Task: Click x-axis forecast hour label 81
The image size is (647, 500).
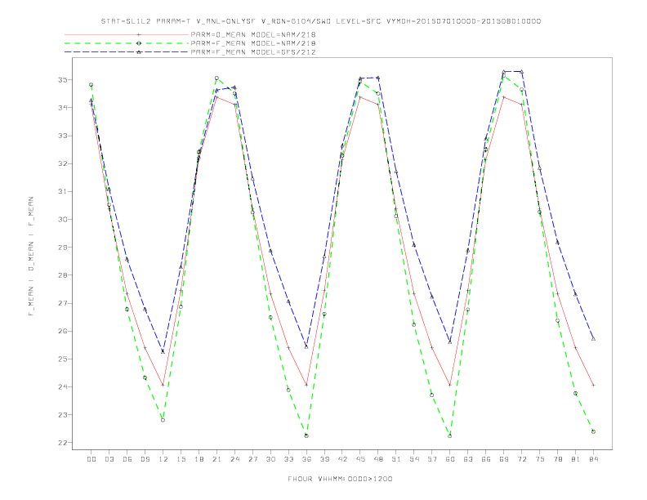Action: pyautogui.click(x=576, y=459)
